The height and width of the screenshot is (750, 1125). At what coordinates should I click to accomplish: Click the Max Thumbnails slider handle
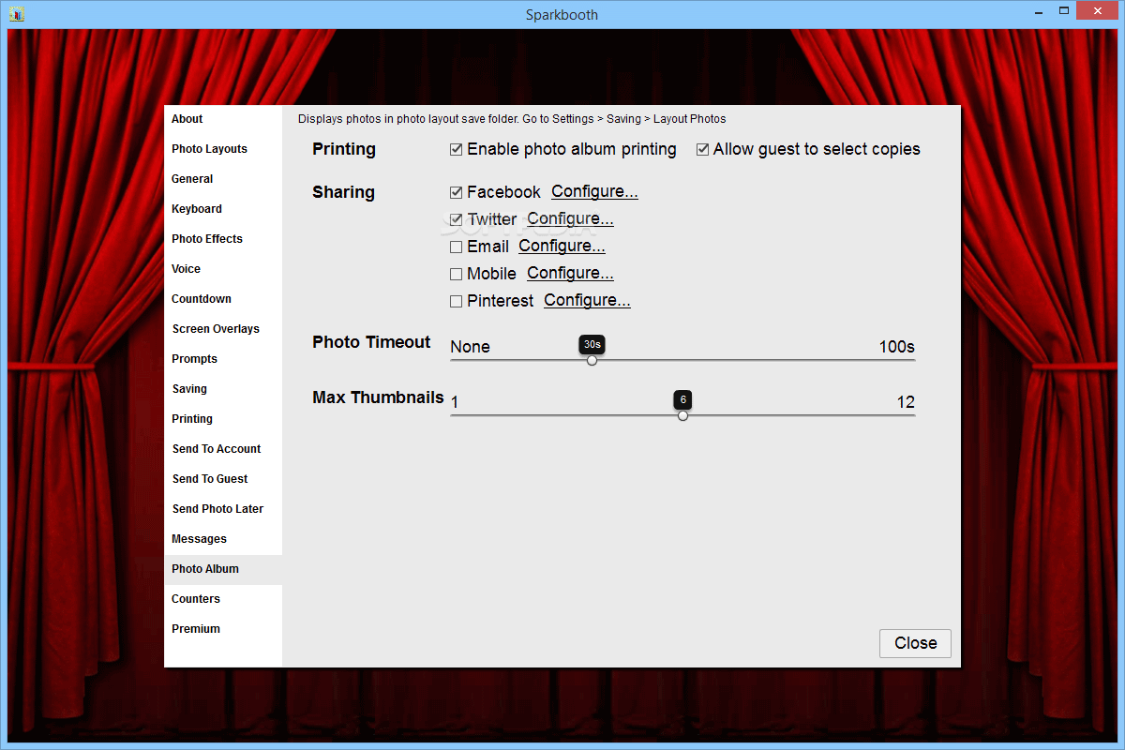click(x=682, y=415)
